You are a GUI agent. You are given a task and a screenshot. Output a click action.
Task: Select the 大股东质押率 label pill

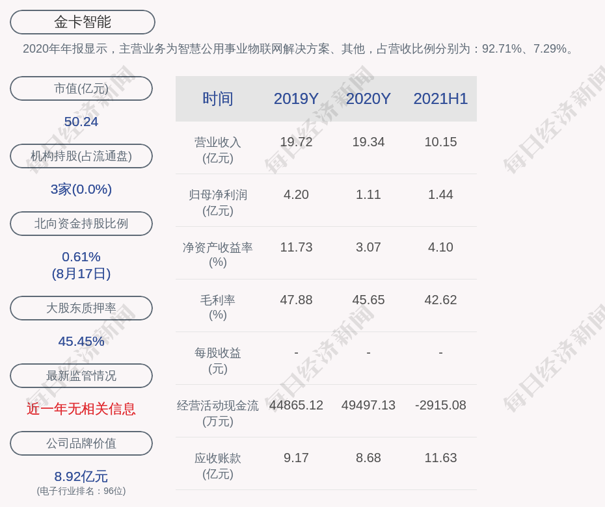[81, 308]
